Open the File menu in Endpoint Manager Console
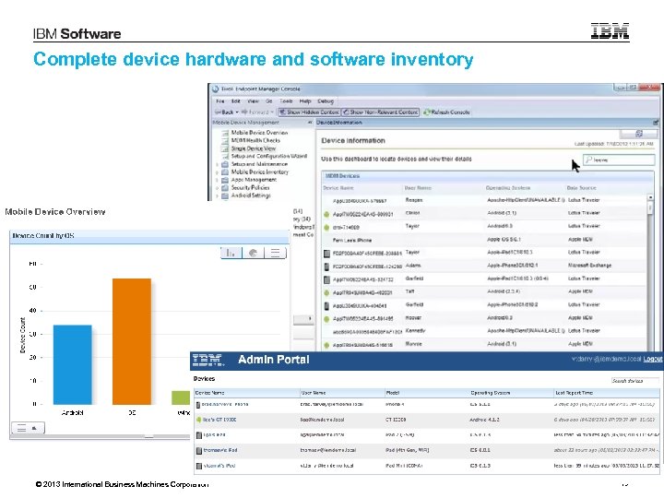 coord(220,101)
